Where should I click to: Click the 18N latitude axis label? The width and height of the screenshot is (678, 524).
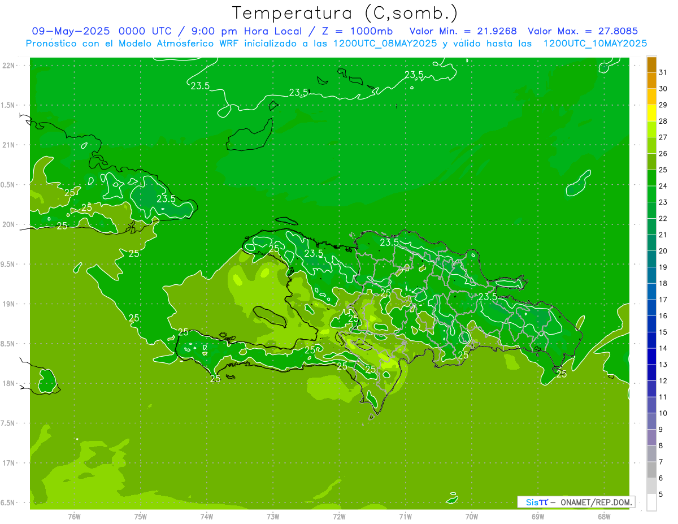(x=10, y=383)
